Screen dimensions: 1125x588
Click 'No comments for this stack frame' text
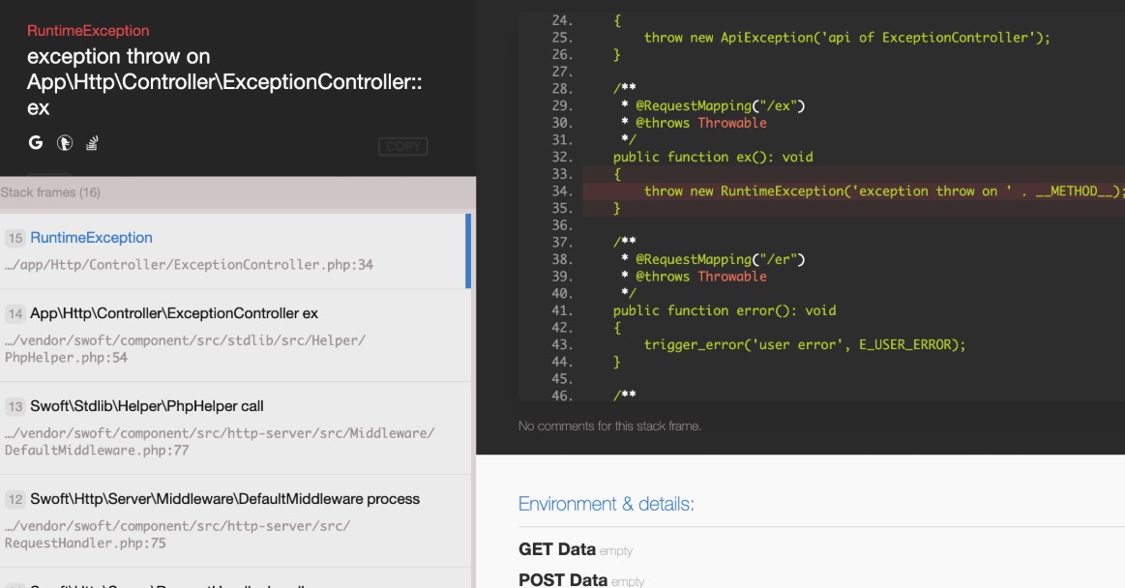click(609, 426)
